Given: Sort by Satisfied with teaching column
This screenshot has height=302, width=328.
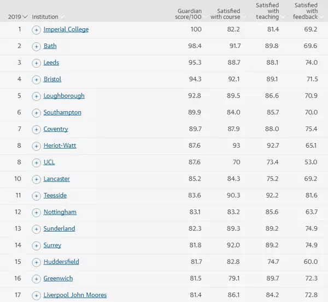Looking at the screenshot, I should [267, 11].
